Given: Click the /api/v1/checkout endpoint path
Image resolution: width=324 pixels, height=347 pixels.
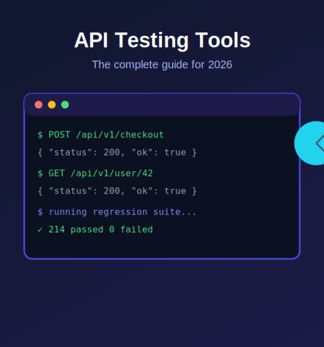Looking at the screenshot, I should click(x=120, y=135).
